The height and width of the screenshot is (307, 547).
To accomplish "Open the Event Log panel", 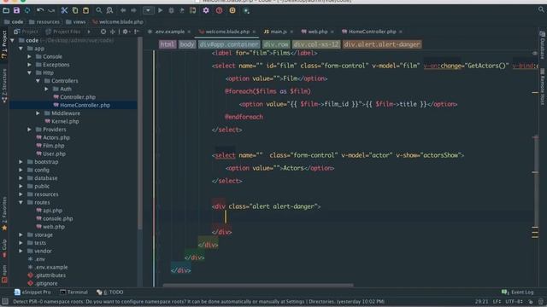I will pos(518,292).
